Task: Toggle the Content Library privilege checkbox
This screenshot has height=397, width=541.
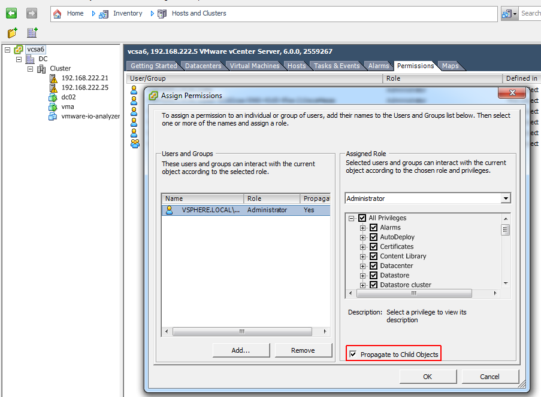Action: click(373, 256)
